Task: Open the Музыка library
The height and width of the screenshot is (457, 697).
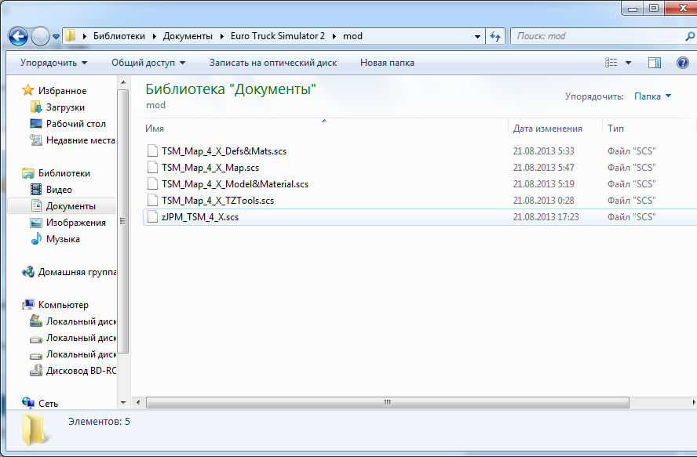Action: pyautogui.click(x=63, y=239)
